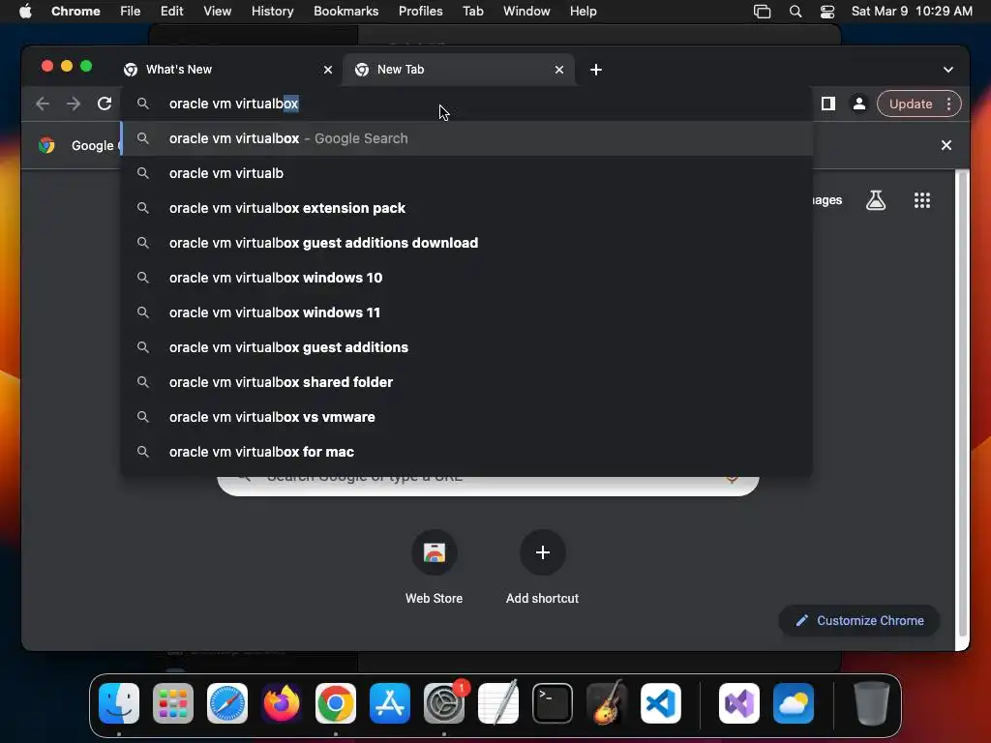
Task: Open the Web Store shortcut
Action: pyautogui.click(x=435, y=566)
